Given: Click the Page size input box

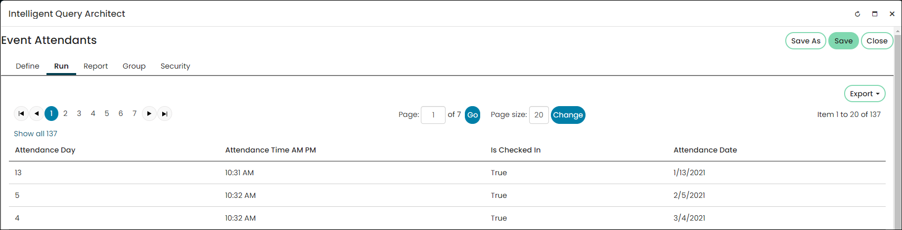Looking at the screenshot, I should pyautogui.click(x=539, y=115).
